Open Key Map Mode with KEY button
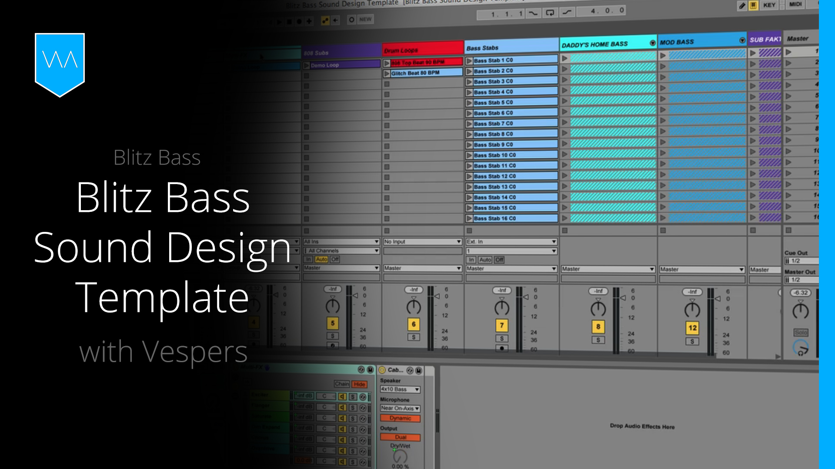Image resolution: width=835 pixels, height=469 pixels. pyautogui.click(x=769, y=5)
